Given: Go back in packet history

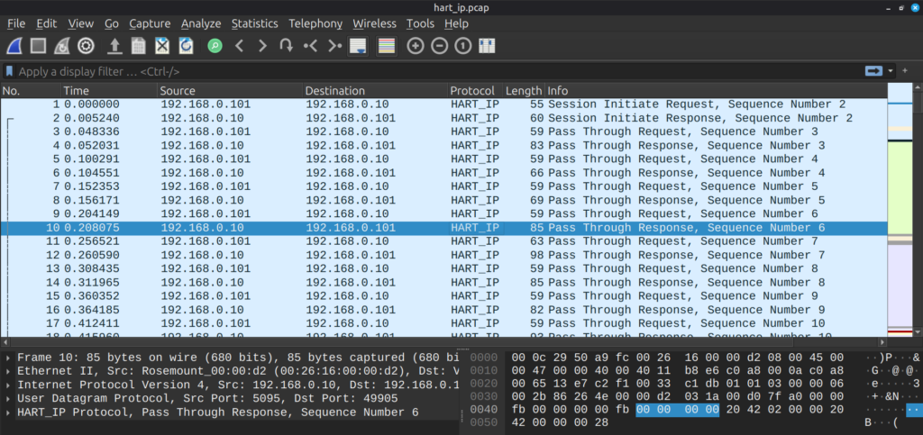Looking at the screenshot, I should click(239, 46).
